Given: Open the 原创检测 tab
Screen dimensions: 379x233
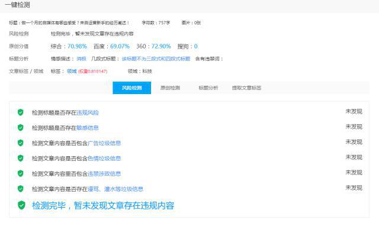Looking at the screenshot, I should pyautogui.click(x=170, y=88).
